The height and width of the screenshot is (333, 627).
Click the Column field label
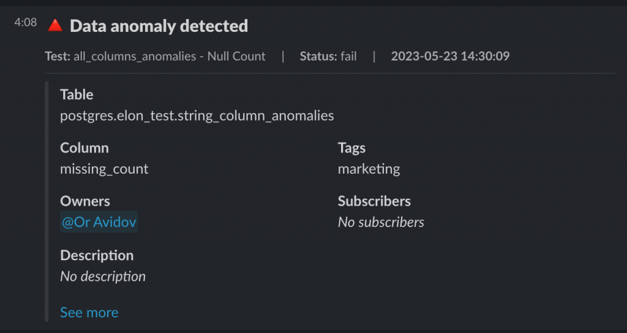[84, 148]
